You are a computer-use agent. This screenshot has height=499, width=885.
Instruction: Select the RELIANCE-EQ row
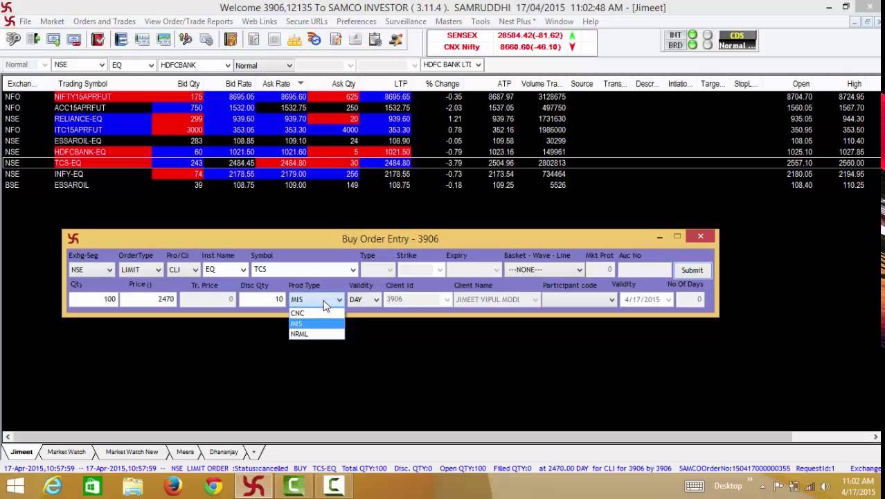point(440,119)
